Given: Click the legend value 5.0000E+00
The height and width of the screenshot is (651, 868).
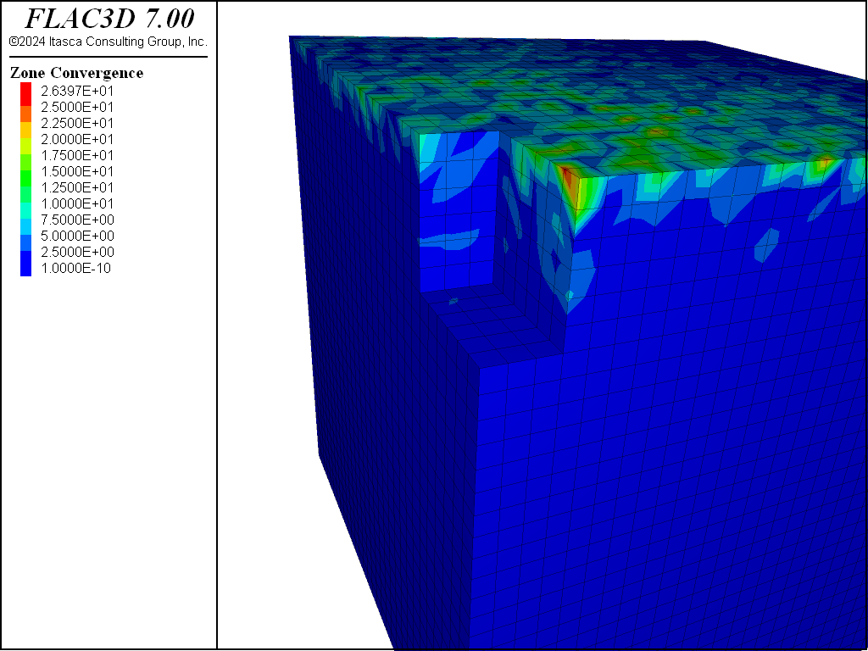Looking at the screenshot, I should (77, 236).
